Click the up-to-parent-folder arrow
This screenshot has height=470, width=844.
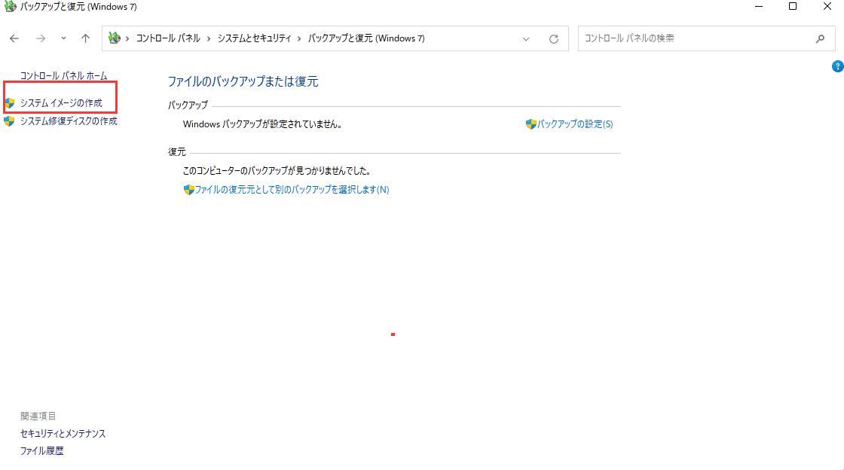tap(85, 38)
